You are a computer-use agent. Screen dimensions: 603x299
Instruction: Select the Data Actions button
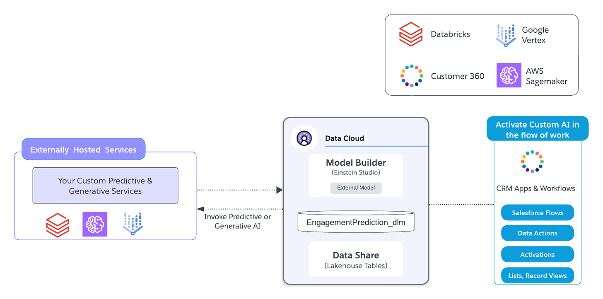pos(538,233)
